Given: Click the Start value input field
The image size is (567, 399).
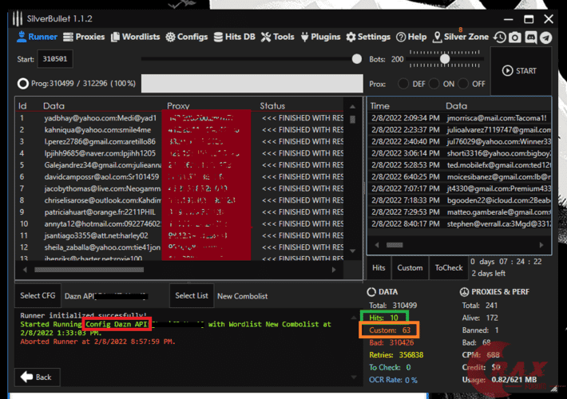Looking at the screenshot, I should point(55,59).
